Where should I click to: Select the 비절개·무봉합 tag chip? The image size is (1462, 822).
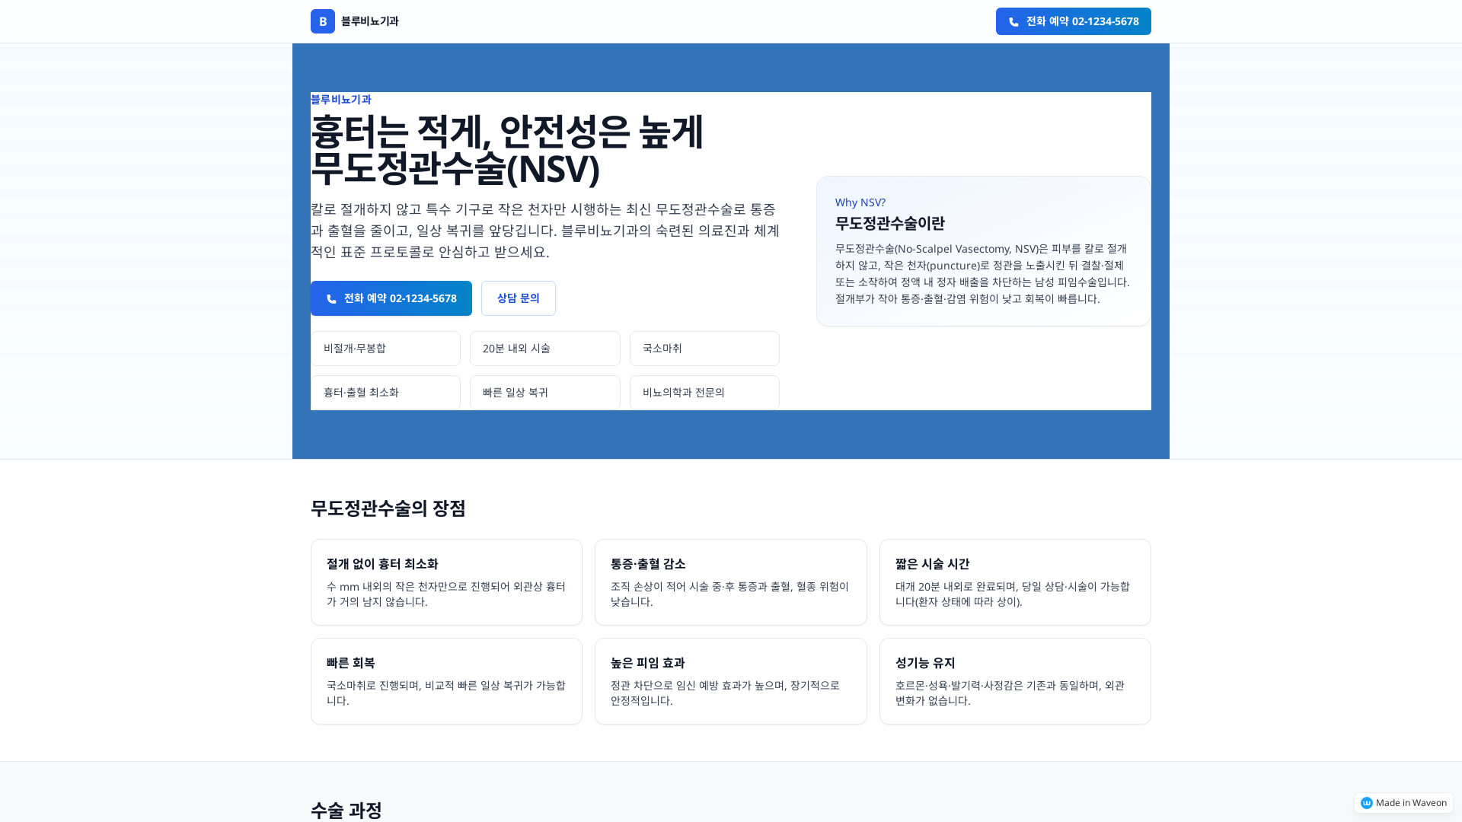point(385,348)
